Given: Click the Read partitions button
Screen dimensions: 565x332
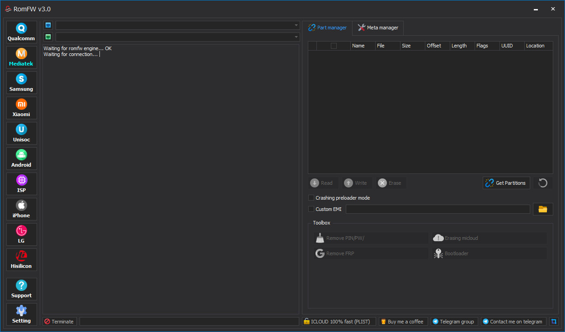Looking at the screenshot, I should pos(323,183).
